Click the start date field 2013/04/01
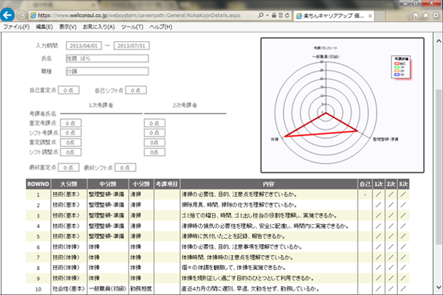 click(x=83, y=46)
